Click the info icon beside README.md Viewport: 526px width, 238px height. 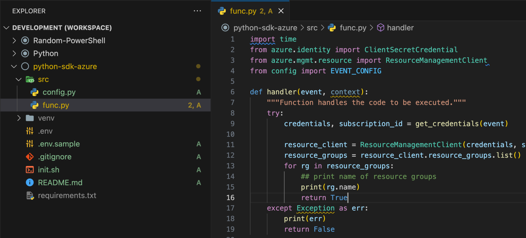30,183
